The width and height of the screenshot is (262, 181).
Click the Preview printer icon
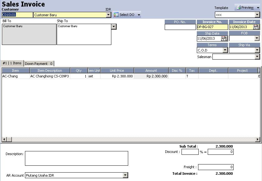(x=238, y=7)
